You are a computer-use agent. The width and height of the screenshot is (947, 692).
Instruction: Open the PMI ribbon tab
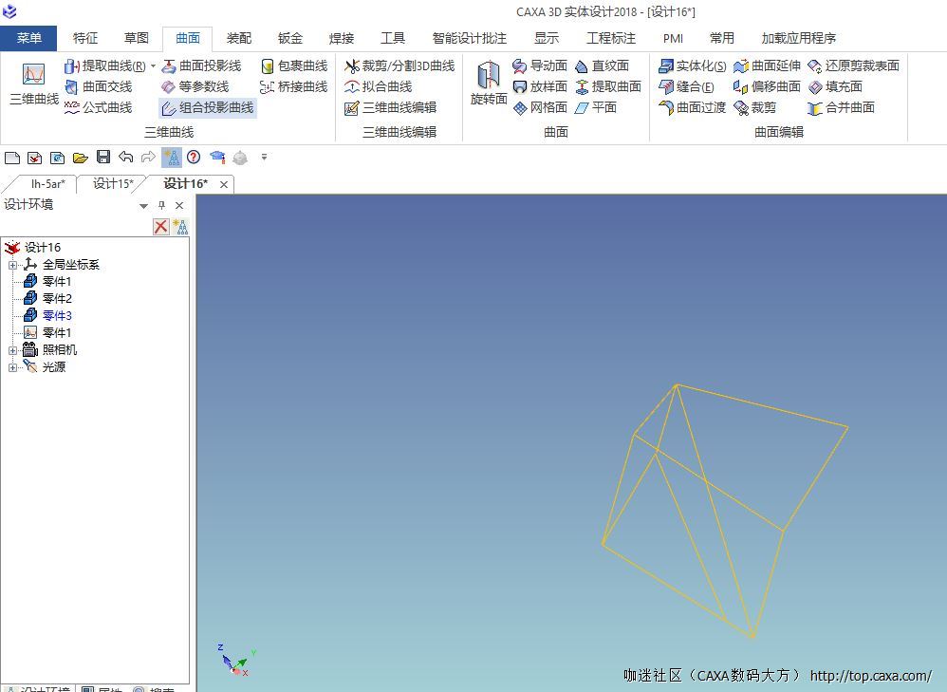[673, 38]
